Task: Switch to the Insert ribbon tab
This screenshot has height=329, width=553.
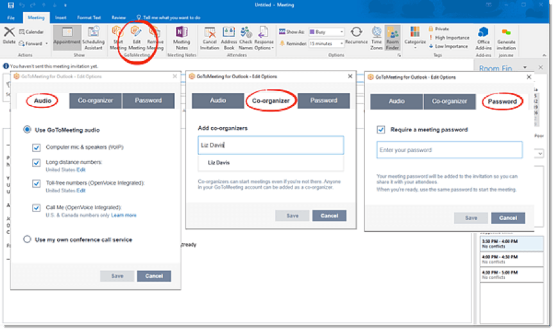Action: pos(61,17)
